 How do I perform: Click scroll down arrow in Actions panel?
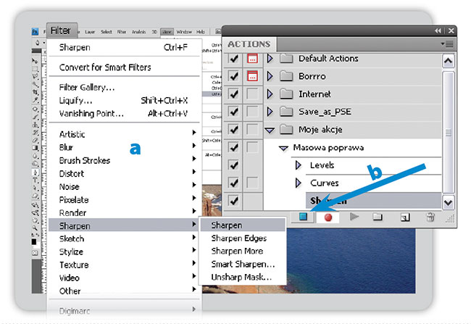tap(449, 203)
